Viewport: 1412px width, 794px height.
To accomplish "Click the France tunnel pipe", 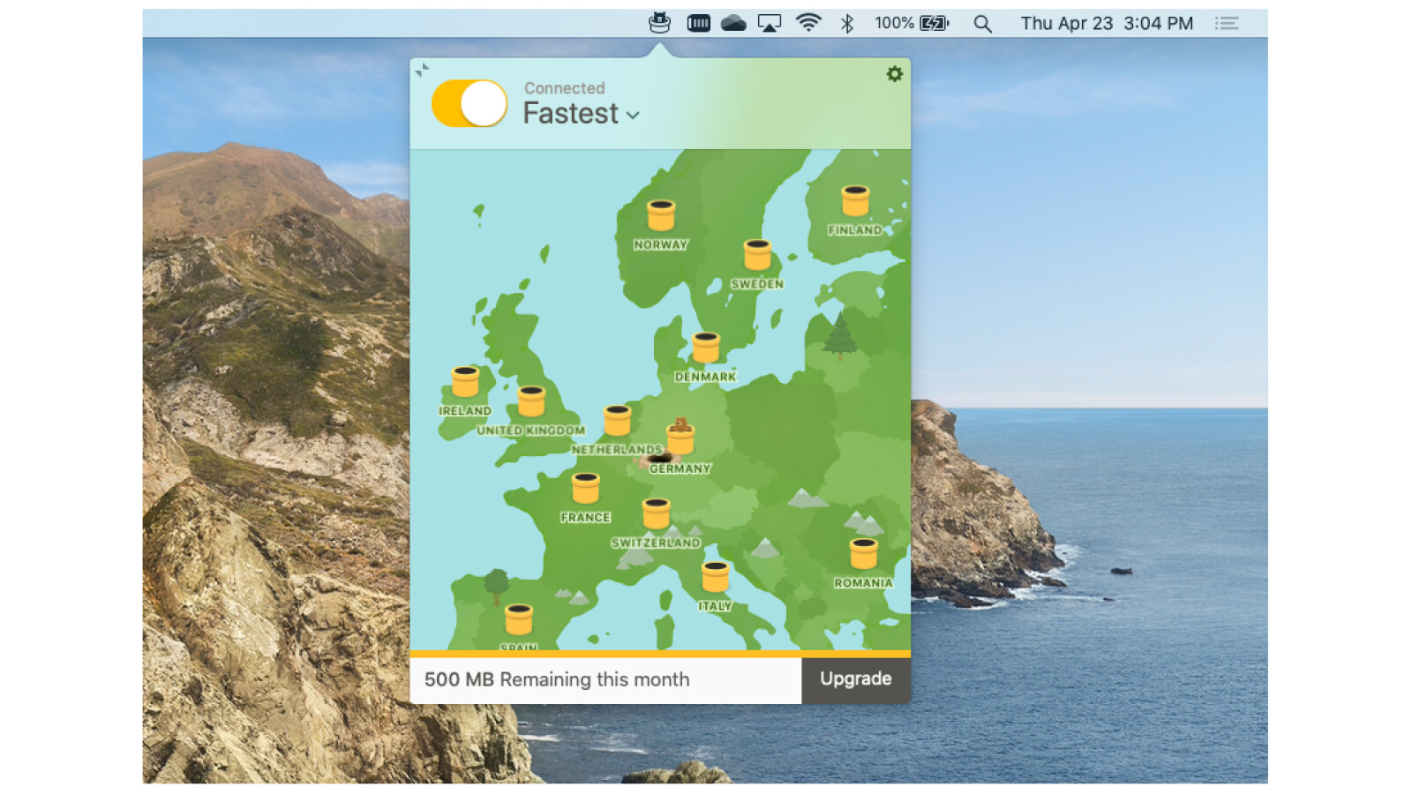I will [585, 489].
